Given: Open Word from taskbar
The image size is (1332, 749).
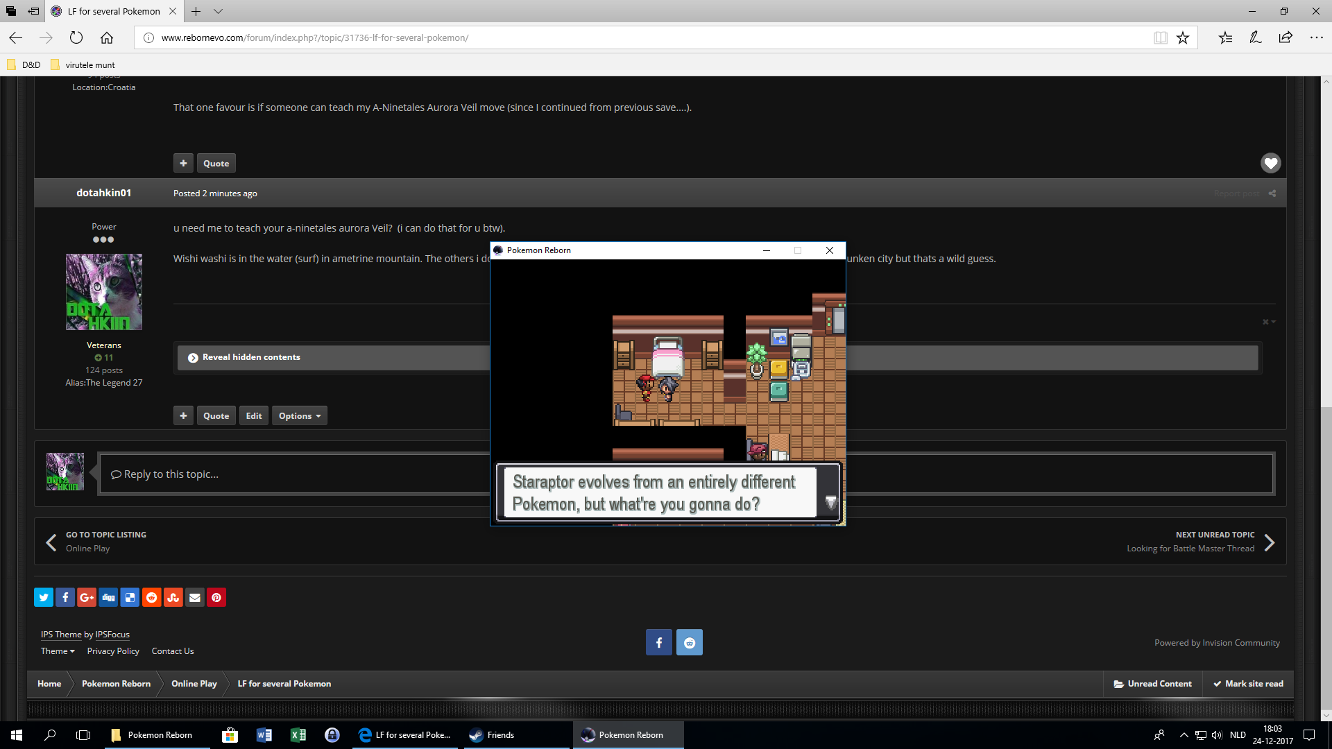Looking at the screenshot, I should point(264,735).
